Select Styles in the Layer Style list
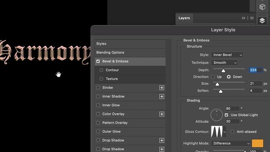The width and height of the screenshot is (270, 152). click(x=130, y=44)
